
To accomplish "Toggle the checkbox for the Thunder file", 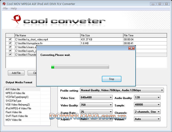I will coord(10,54).
